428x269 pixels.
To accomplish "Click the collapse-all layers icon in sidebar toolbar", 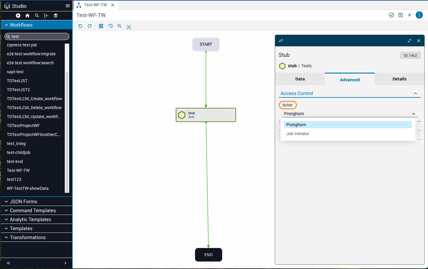I will click(x=55, y=16).
